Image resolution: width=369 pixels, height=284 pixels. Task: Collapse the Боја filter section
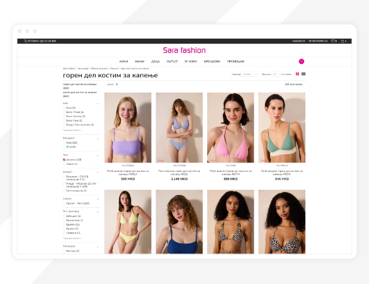pyautogui.click(x=98, y=103)
